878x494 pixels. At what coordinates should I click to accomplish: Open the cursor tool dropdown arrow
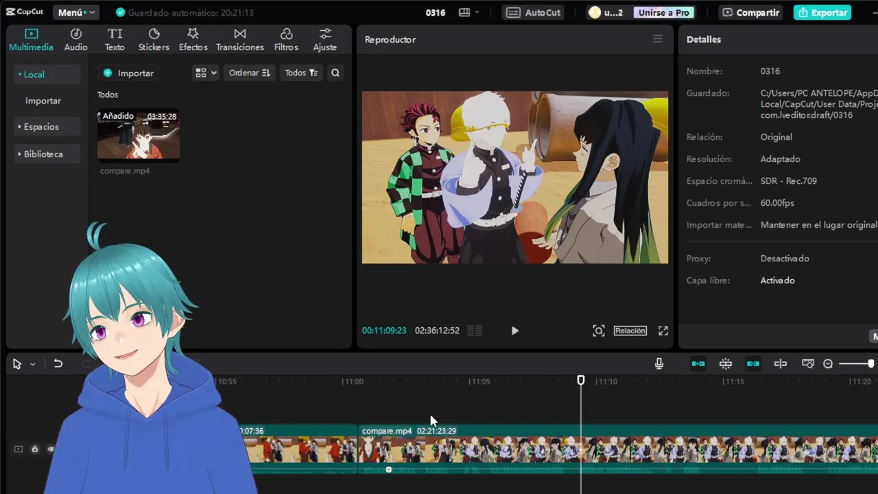32,364
